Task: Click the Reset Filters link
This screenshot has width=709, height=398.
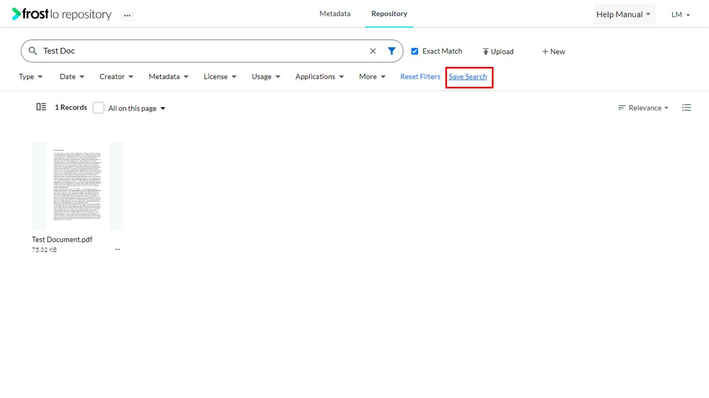Action: point(420,77)
